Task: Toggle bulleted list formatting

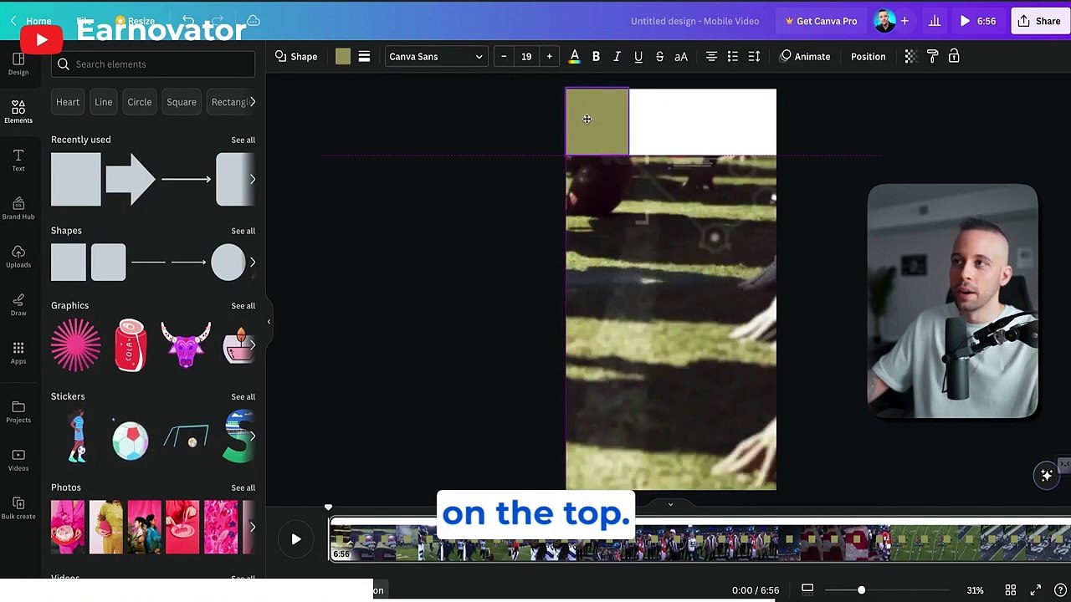Action: [733, 57]
